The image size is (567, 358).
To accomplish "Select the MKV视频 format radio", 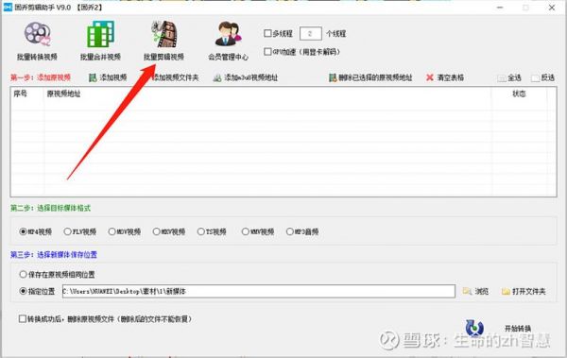I will coord(156,231).
